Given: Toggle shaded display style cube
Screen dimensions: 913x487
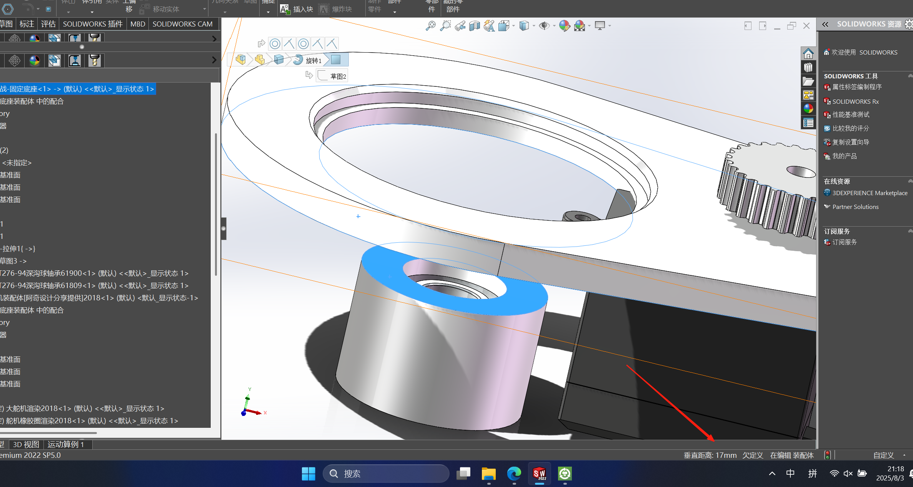Looking at the screenshot, I should pyautogui.click(x=524, y=26).
